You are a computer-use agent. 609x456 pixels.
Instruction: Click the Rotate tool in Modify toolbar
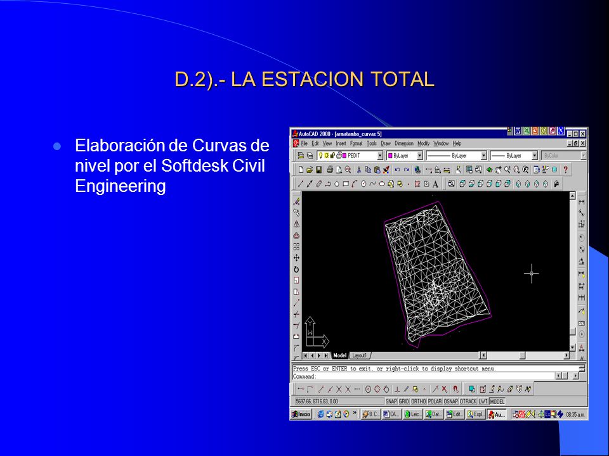click(x=296, y=269)
